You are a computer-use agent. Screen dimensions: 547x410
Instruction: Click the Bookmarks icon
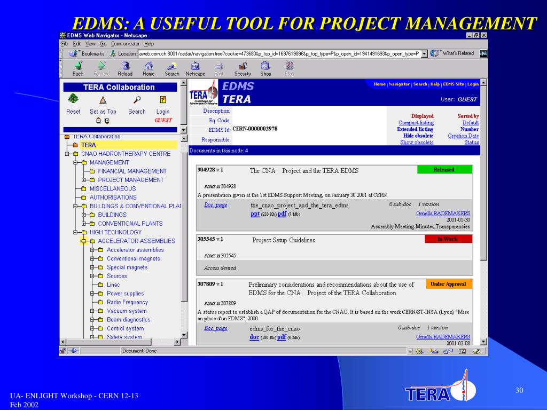point(73,53)
